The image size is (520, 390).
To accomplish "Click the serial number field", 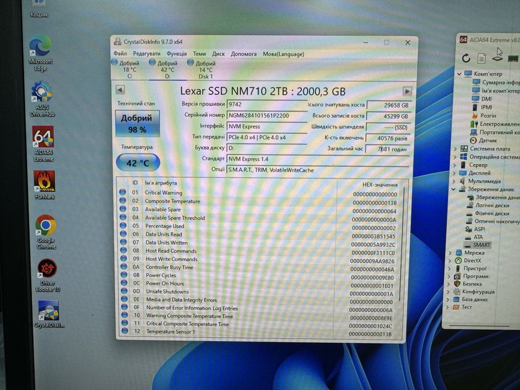I will point(267,115).
